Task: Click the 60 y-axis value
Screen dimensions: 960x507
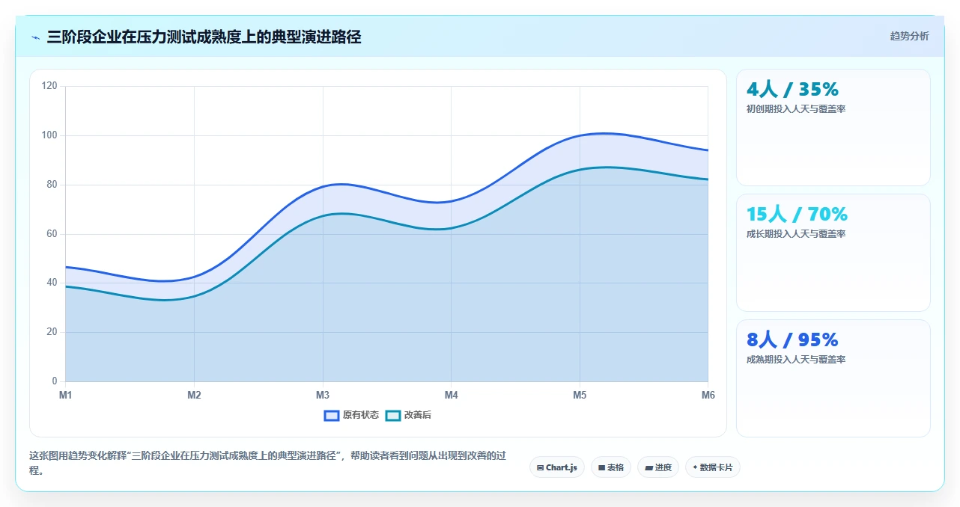Action: pos(52,234)
